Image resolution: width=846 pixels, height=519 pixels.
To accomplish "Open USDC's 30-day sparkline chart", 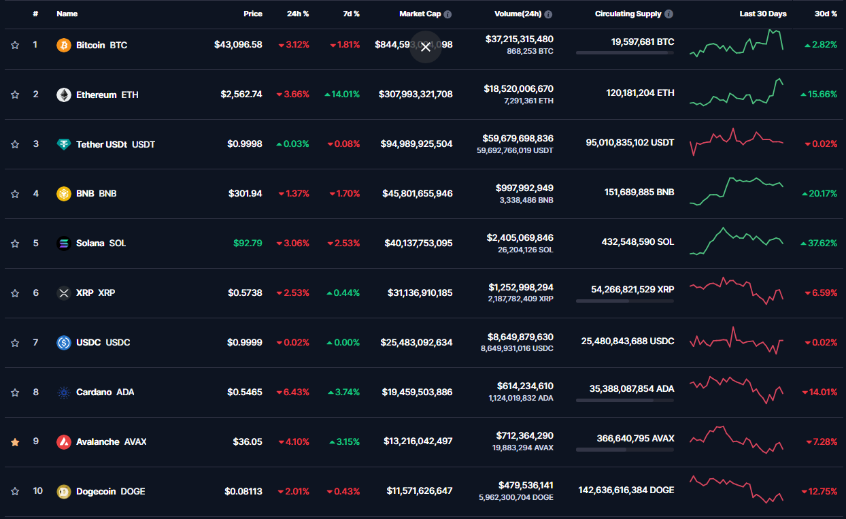I will [x=737, y=341].
